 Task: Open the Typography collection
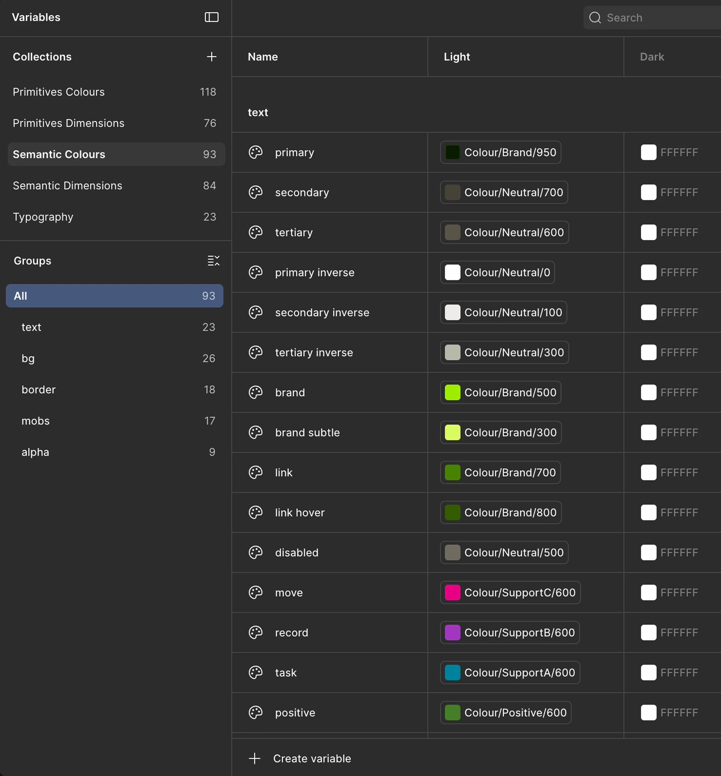[116, 217]
